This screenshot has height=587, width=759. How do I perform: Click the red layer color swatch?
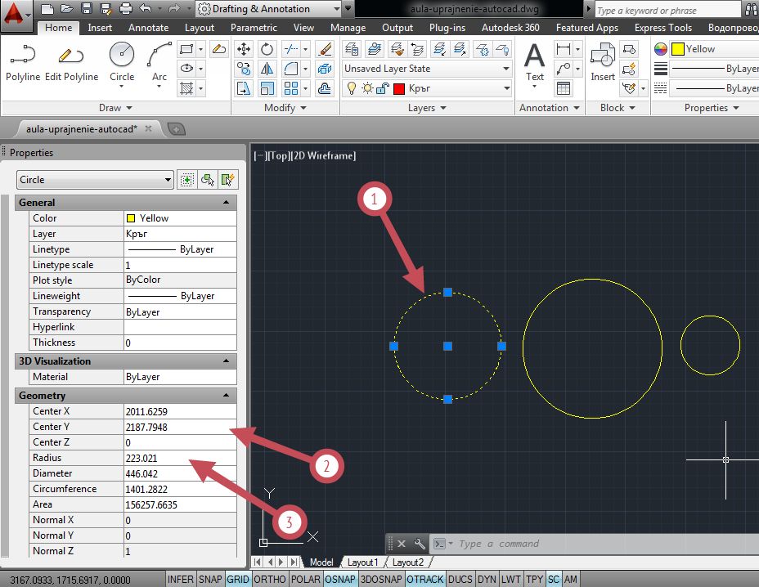coord(399,88)
